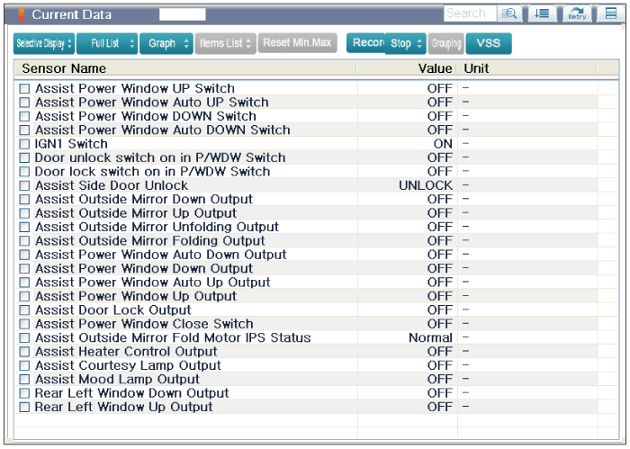
Task: Enable the Assist Side Door Unlock checkbox
Action: [25, 185]
